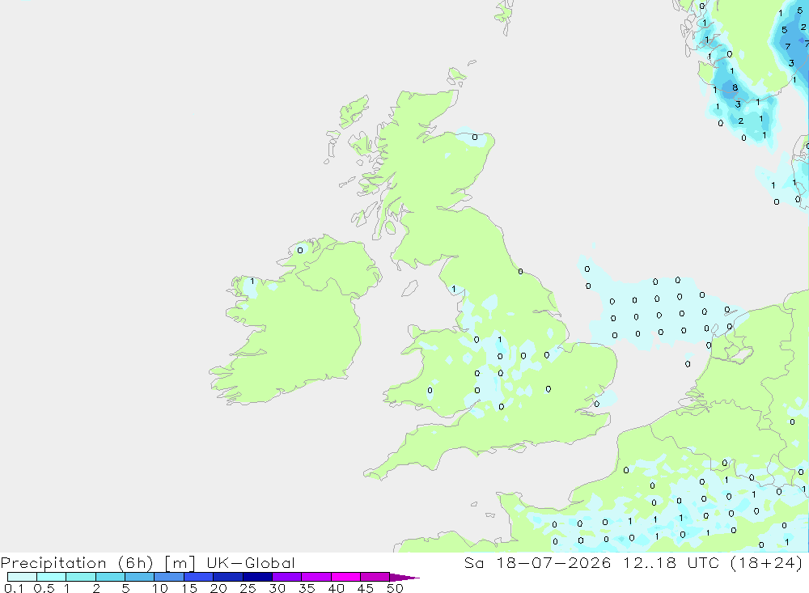809x593 pixels.
Task: Pick the 10–15 legend color swatch
Action: (169, 577)
